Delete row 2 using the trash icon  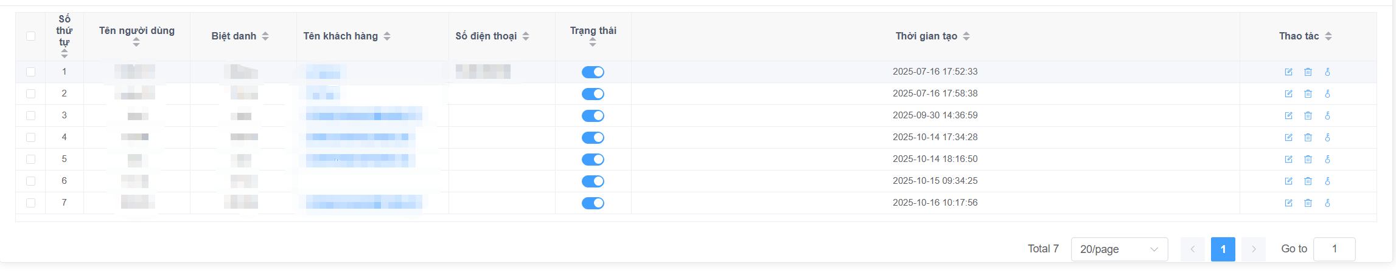[x=1308, y=94]
